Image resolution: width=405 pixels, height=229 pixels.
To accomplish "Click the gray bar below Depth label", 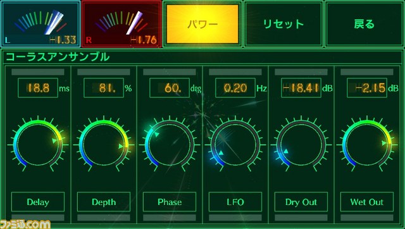I will 104,218.
